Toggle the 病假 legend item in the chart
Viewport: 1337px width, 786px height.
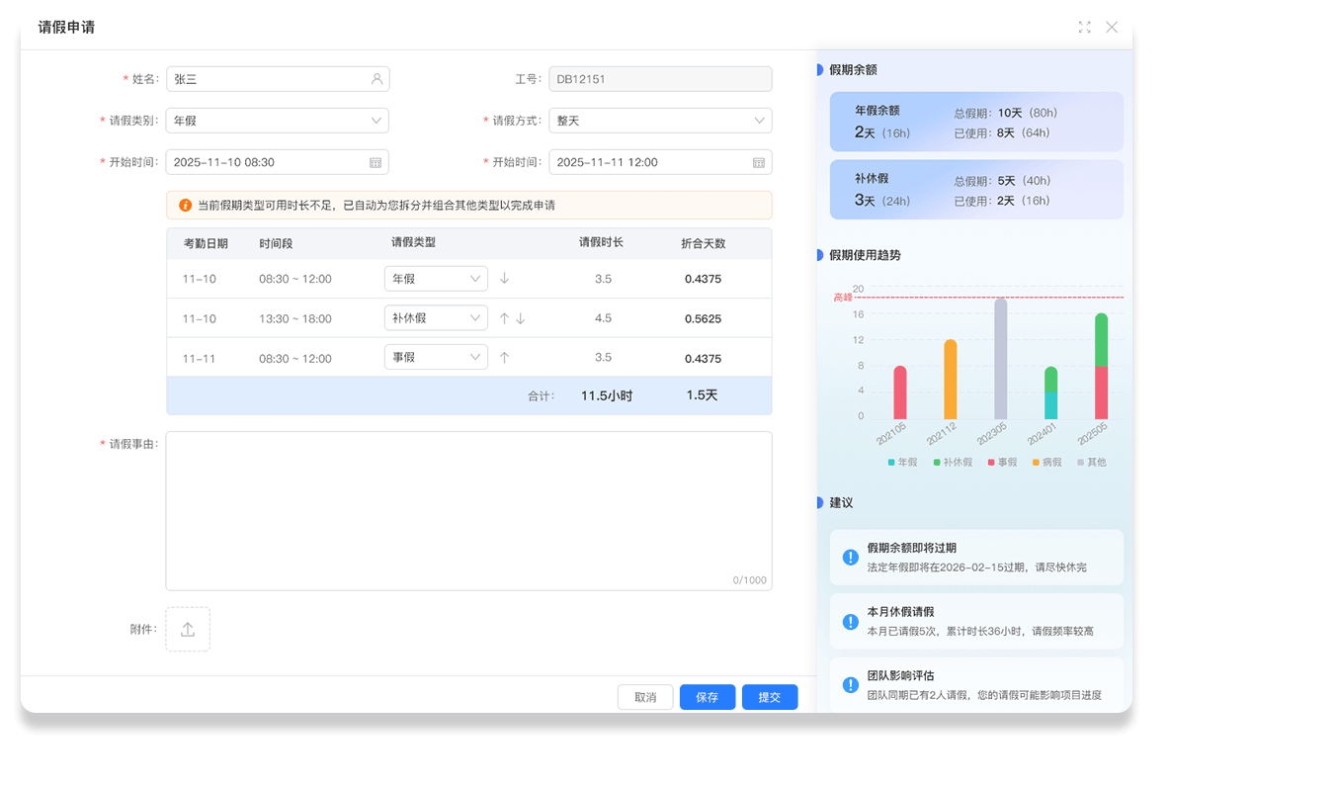(x=1046, y=463)
